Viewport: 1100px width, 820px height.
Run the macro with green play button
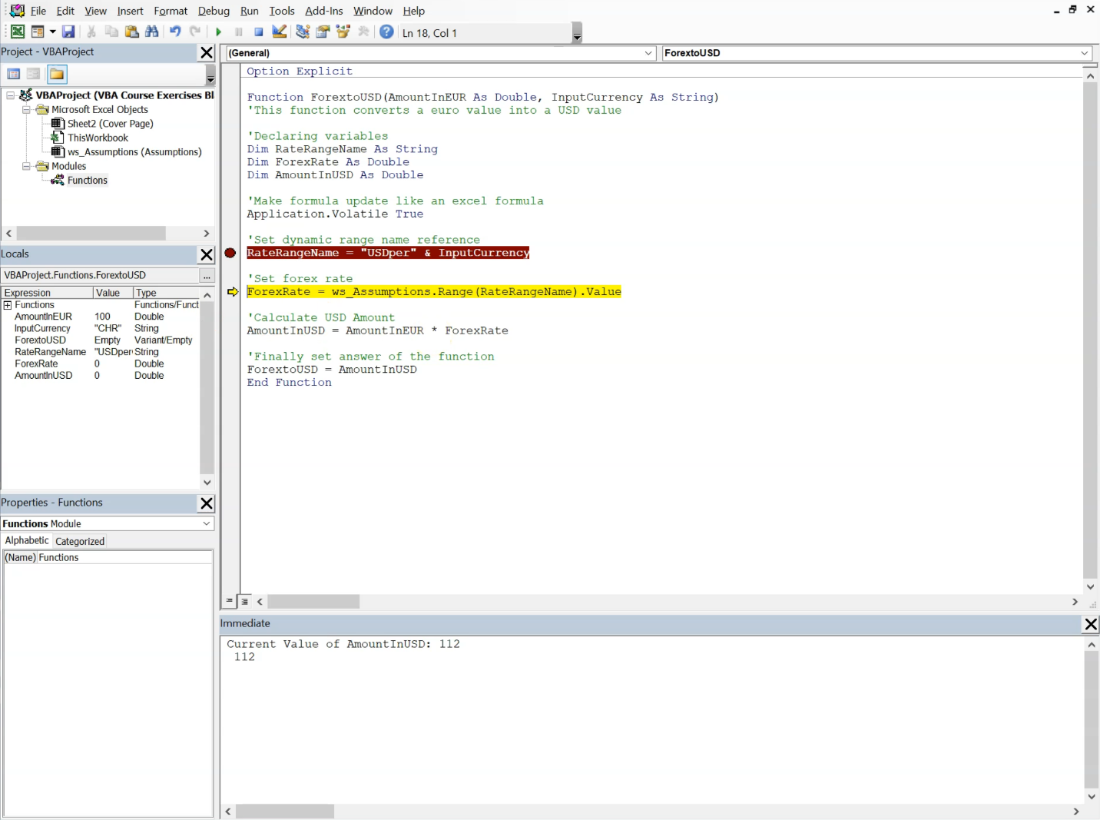(x=218, y=32)
